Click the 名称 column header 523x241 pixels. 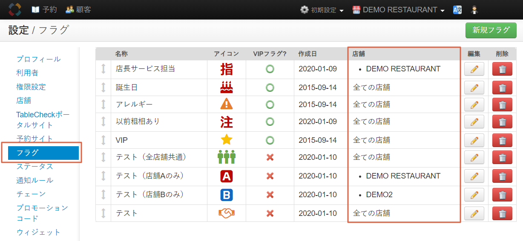(x=121, y=54)
